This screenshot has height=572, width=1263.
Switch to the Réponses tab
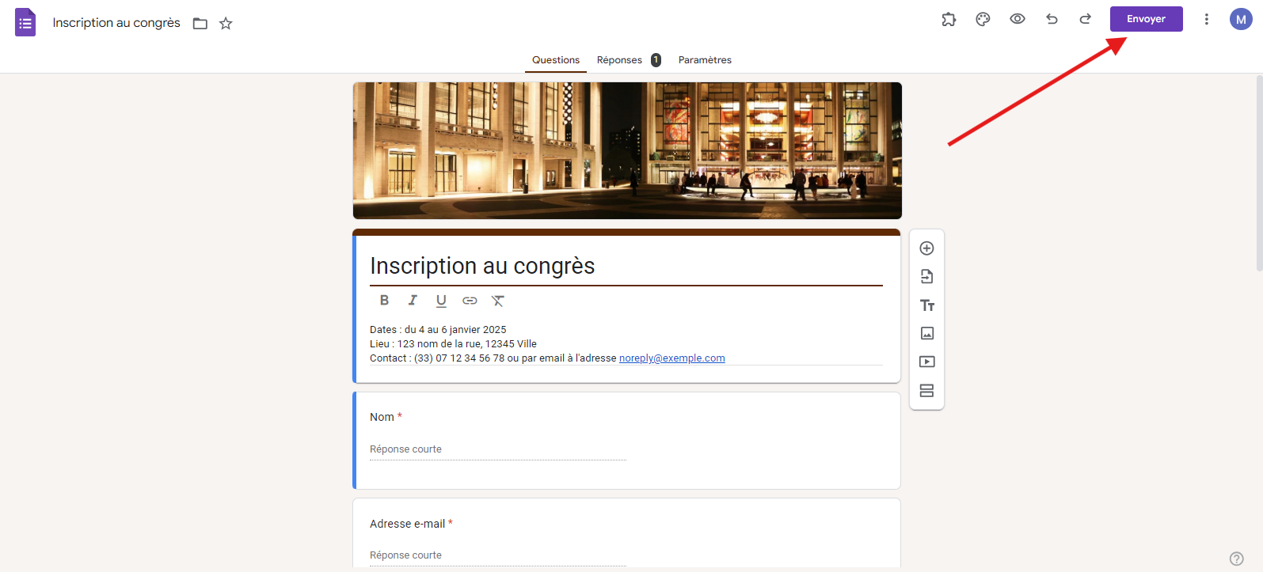620,60
